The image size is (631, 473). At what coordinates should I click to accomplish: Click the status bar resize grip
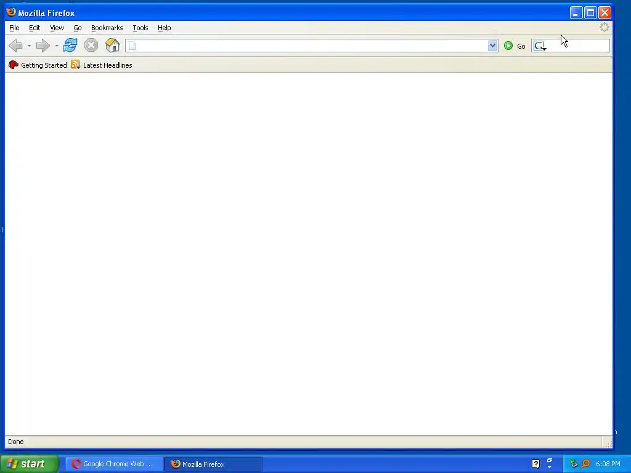click(608, 443)
